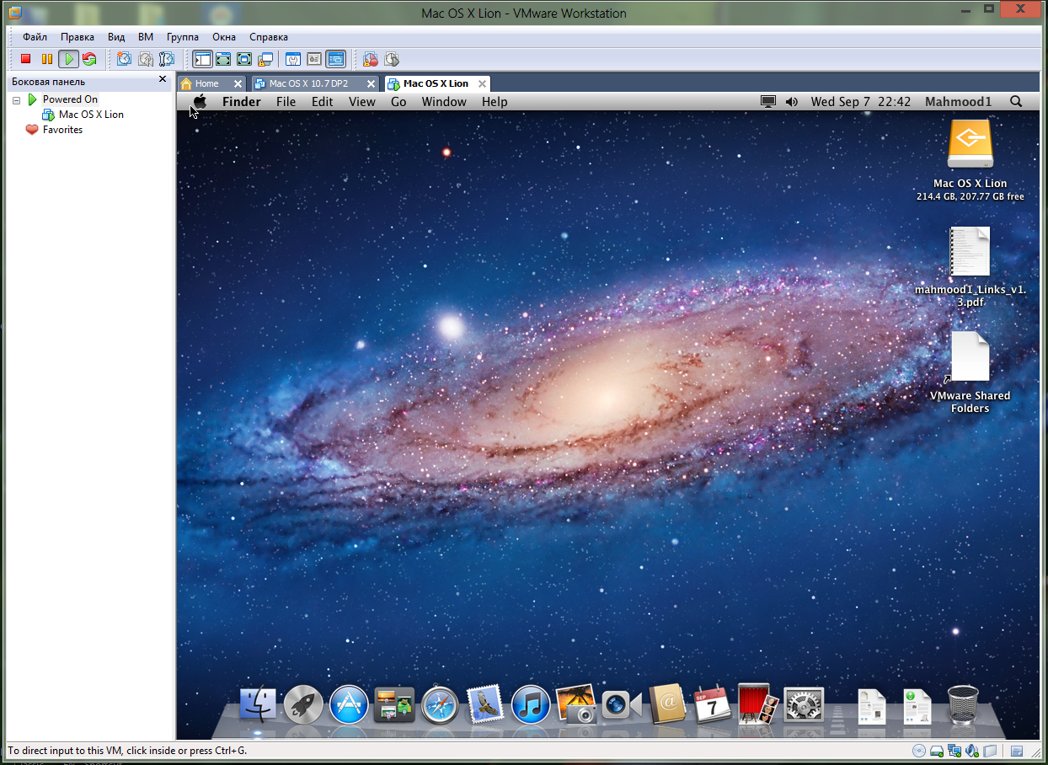Click the display mirroring menubar icon
The image size is (1048, 765).
[x=768, y=101]
